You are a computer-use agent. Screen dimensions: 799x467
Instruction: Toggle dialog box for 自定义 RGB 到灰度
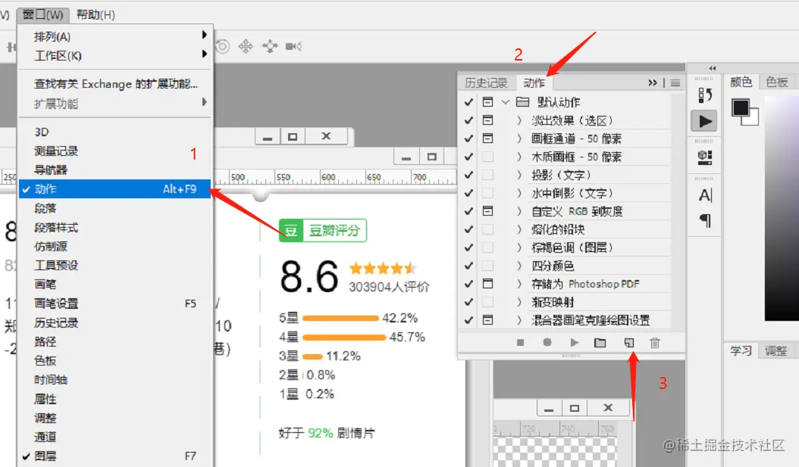487,211
